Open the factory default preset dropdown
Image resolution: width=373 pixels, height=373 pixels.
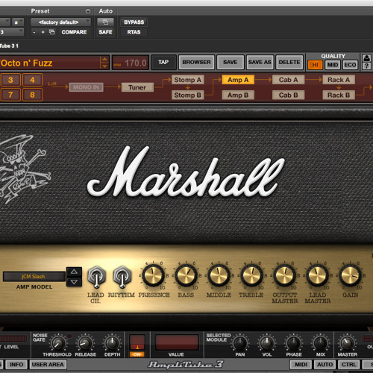[60, 22]
